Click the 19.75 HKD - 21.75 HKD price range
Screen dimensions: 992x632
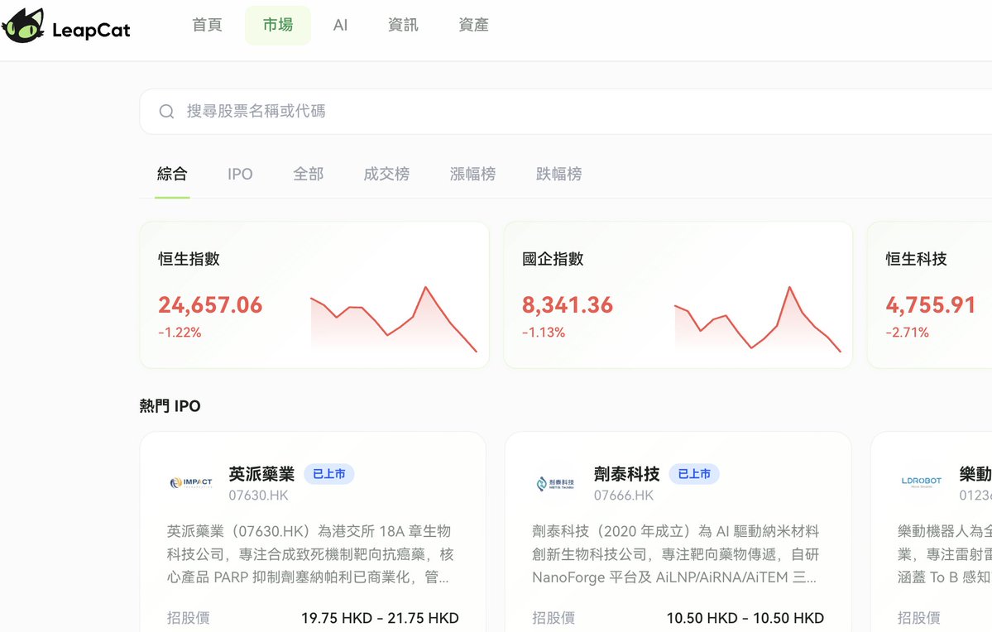tap(380, 618)
